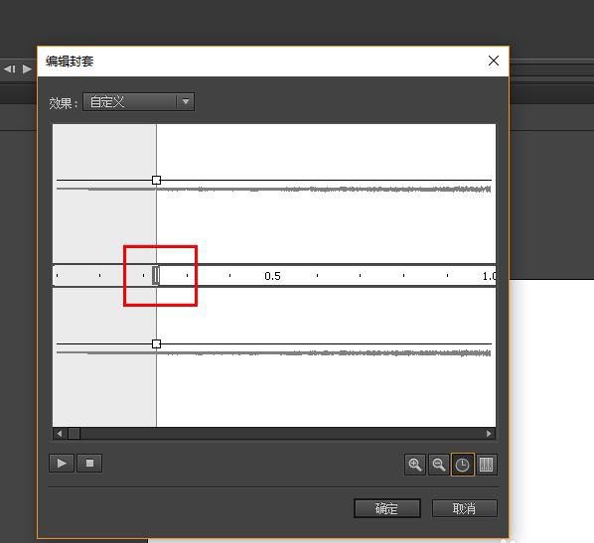This screenshot has height=543, width=594.
Task: Click play arrow in background timeline window
Action: (x=27, y=68)
